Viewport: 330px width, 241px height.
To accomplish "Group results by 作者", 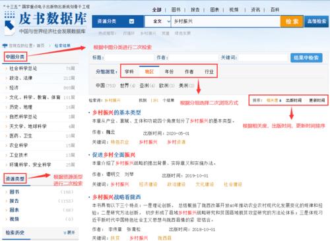I will tap(189, 72).
